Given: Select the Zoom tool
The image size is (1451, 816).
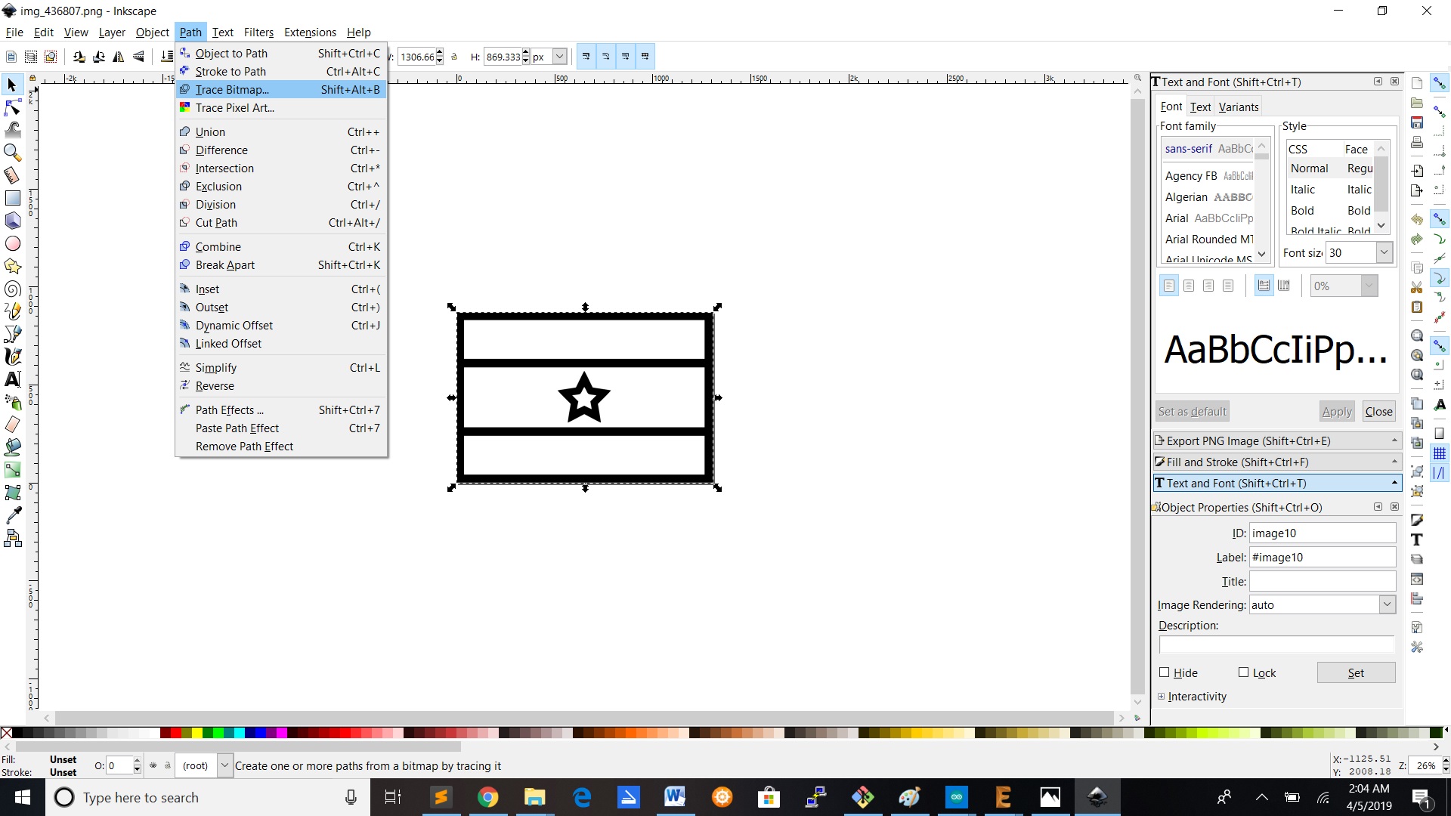Looking at the screenshot, I should [x=14, y=153].
